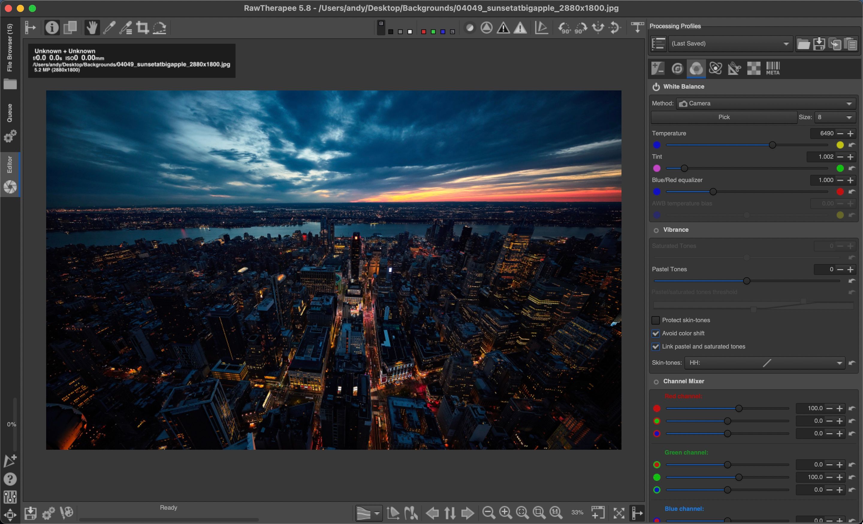
Task: Click the white balance Pick button
Action: pos(724,117)
